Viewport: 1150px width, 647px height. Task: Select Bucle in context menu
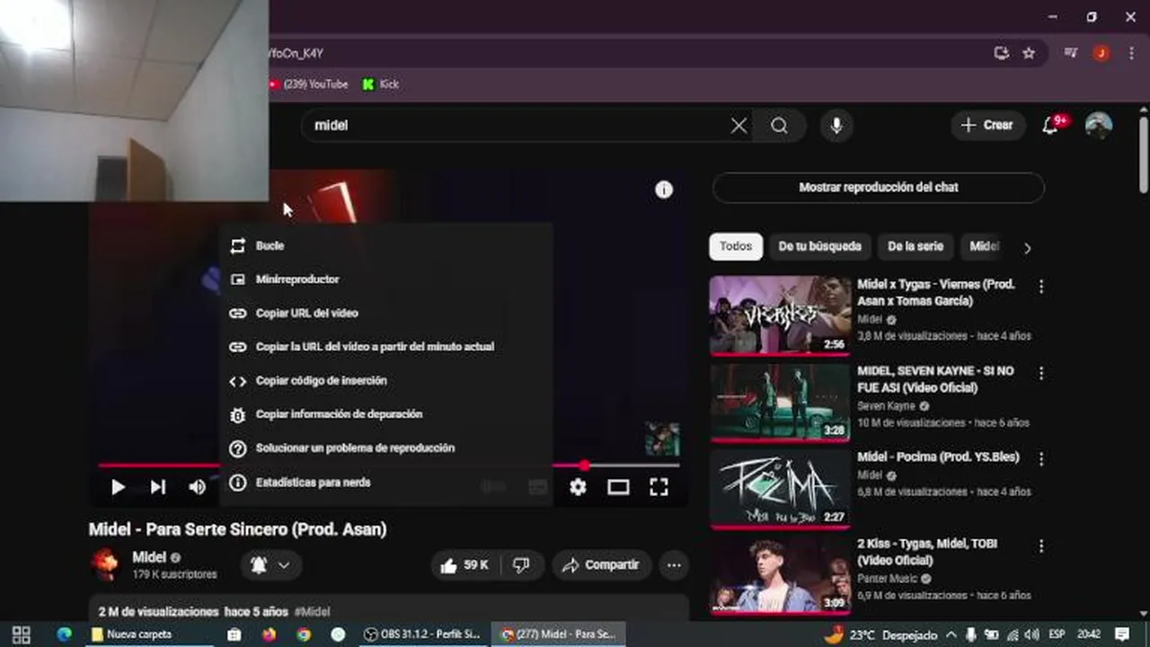385,245
